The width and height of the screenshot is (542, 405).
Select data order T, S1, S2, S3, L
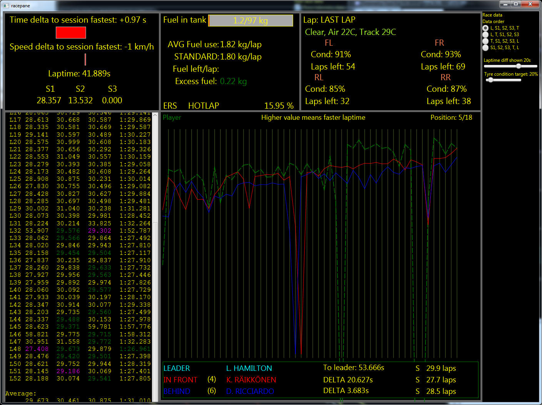(x=486, y=41)
